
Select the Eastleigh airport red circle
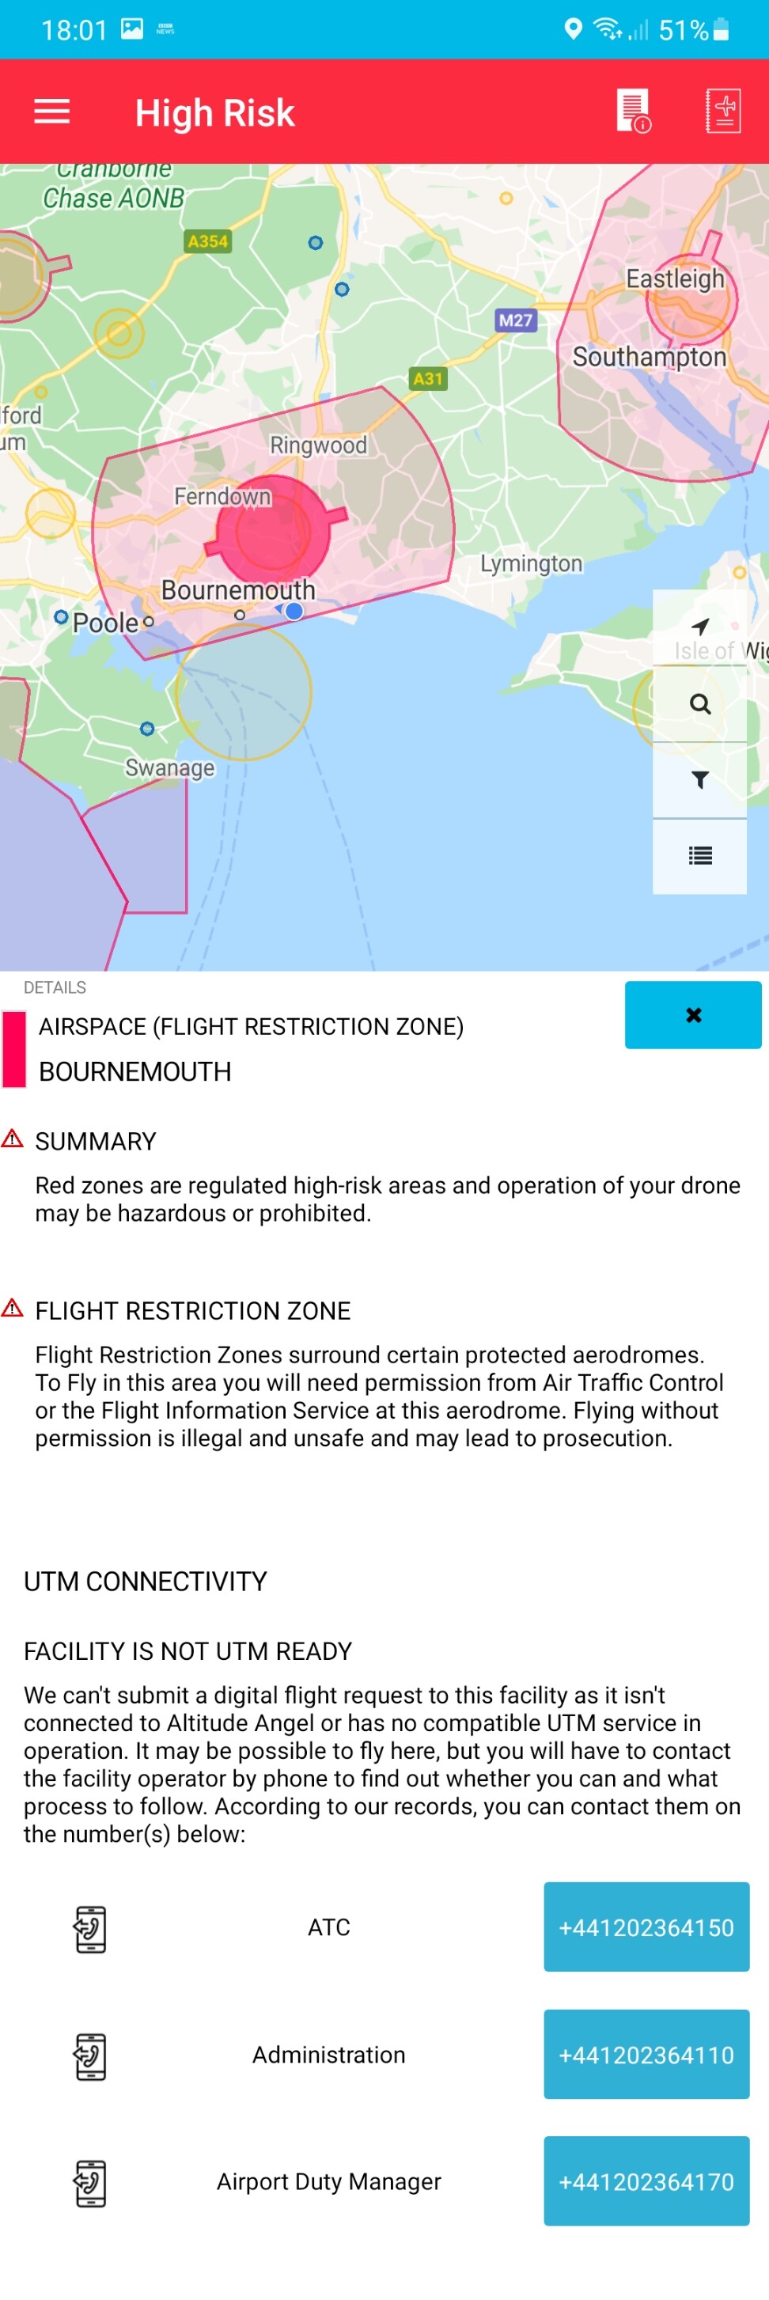[x=691, y=300]
